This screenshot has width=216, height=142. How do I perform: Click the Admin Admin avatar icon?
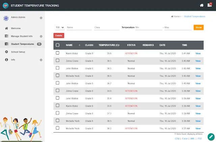pos(6,18)
